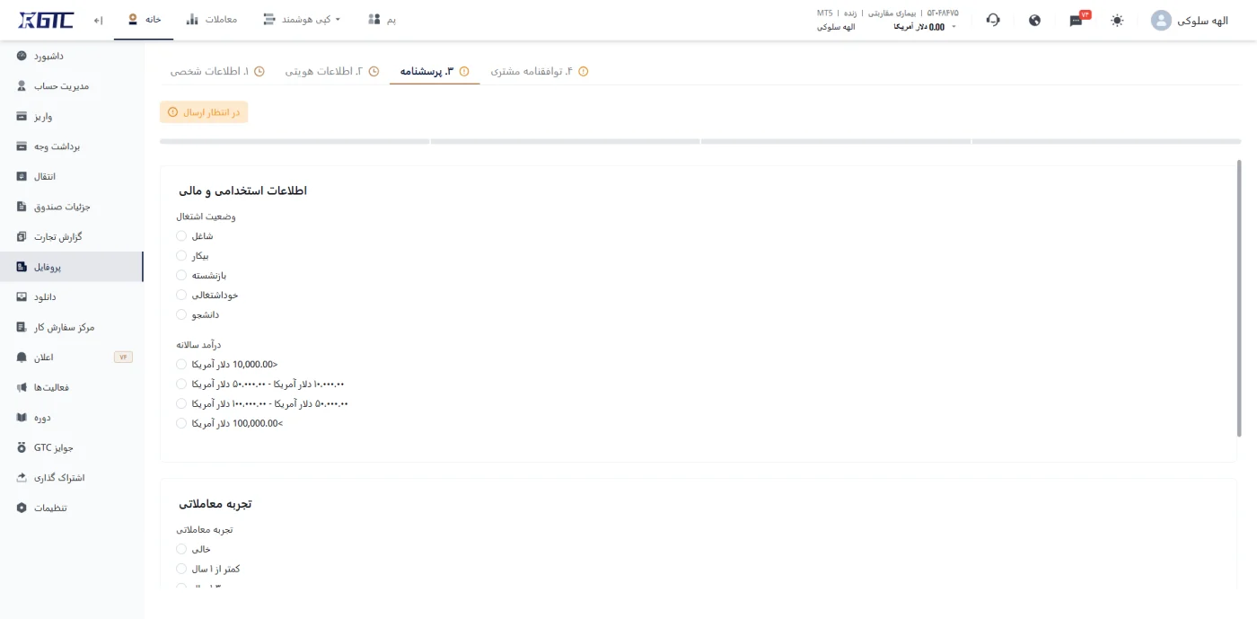Open گزارش تجارت in the sidebar
The height and width of the screenshot is (619, 1257).
[x=72, y=236]
